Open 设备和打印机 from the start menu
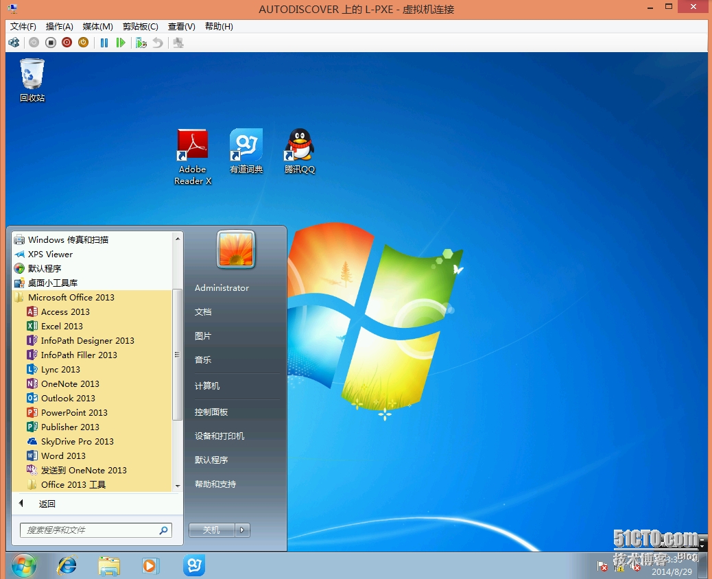This screenshot has width=712, height=579. pos(219,436)
